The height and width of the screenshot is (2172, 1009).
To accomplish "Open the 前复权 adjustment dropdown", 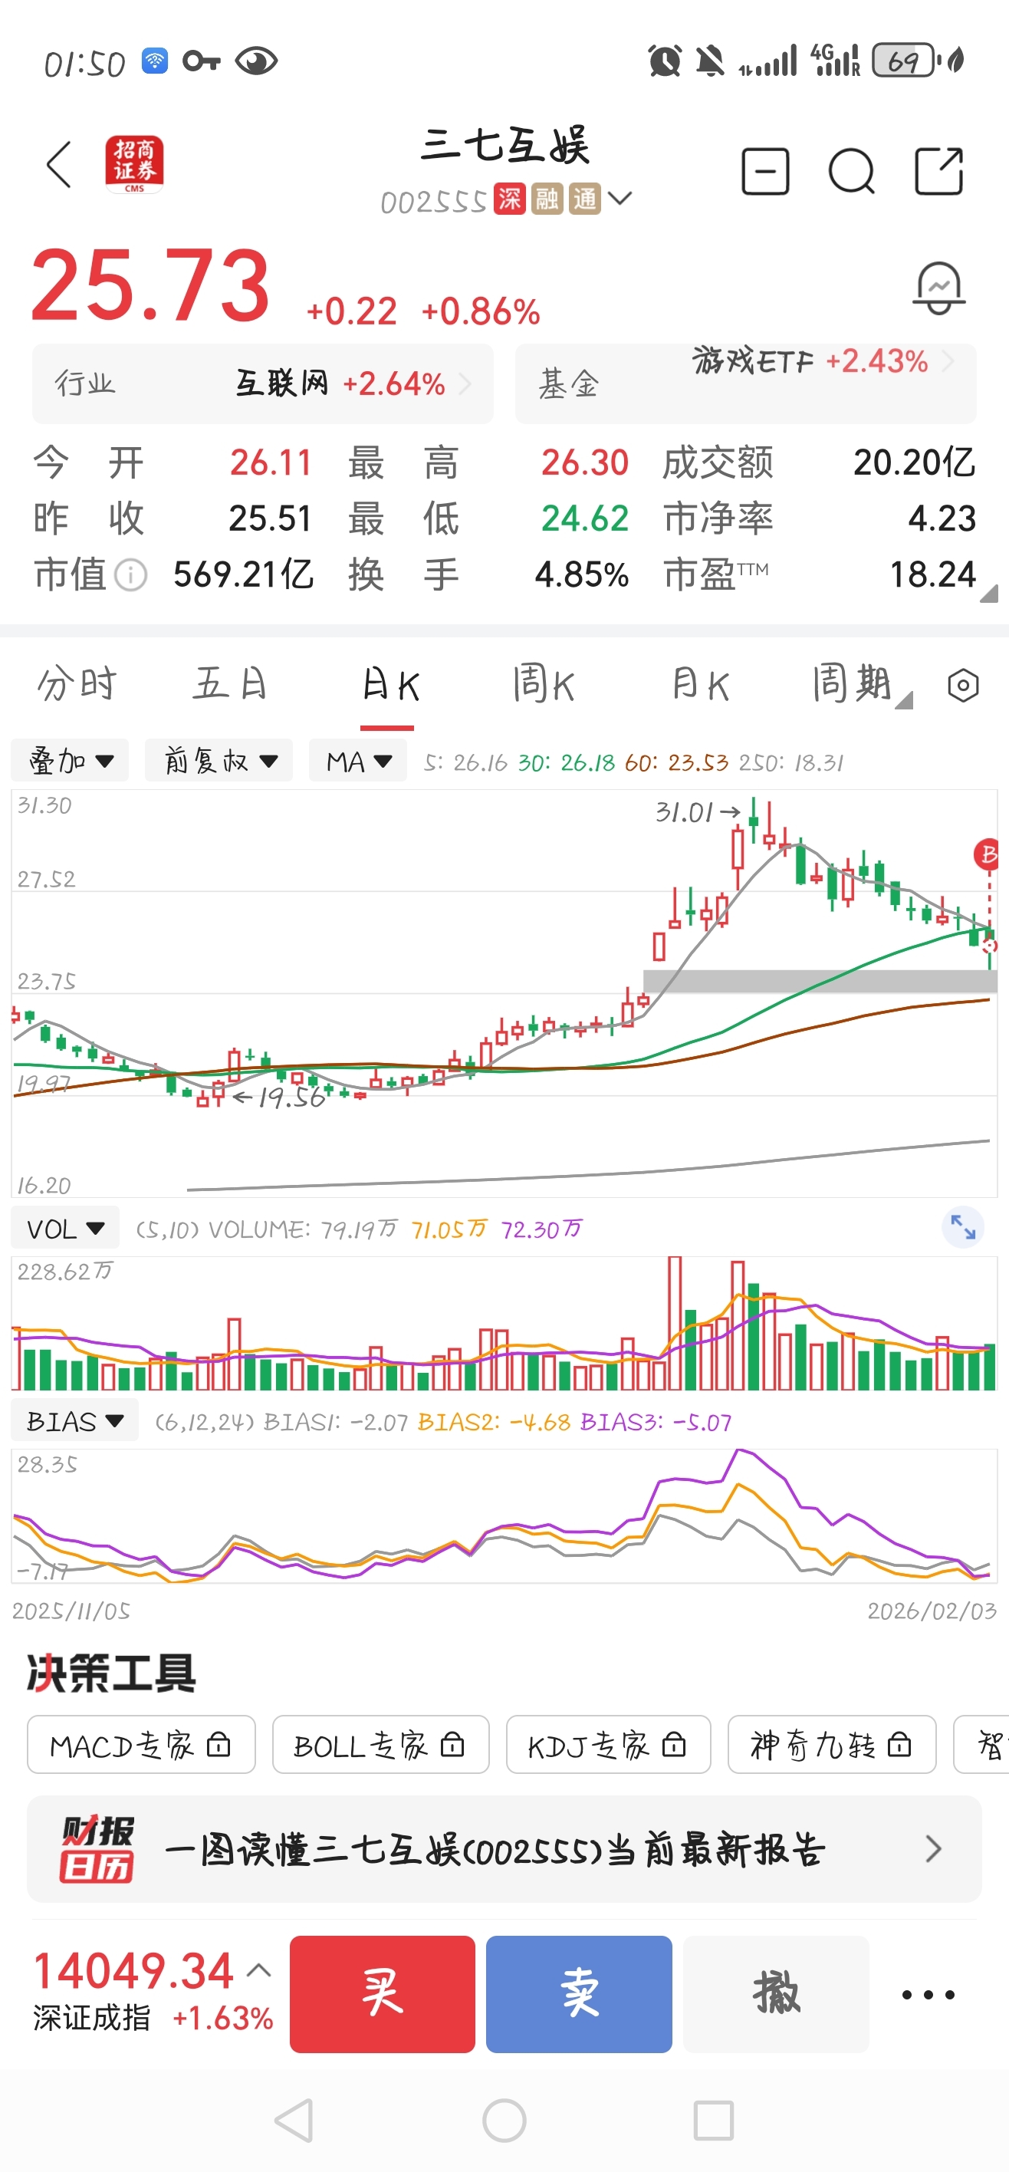I will coord(219,761).
